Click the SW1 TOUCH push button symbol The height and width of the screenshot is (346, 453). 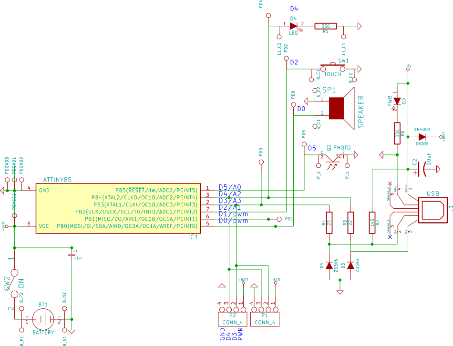click(x=333, y=68)
